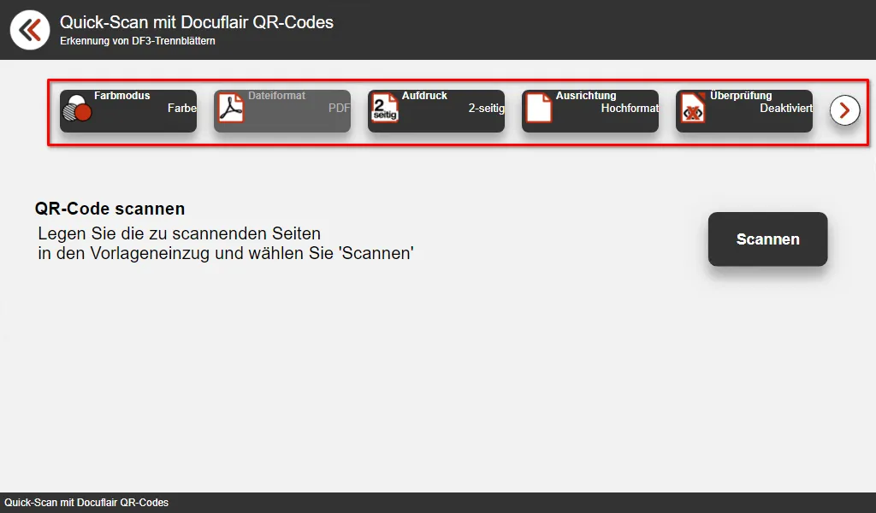Click the PDF icon in Dateiformat
876x513 pixels.
(231, 109)
